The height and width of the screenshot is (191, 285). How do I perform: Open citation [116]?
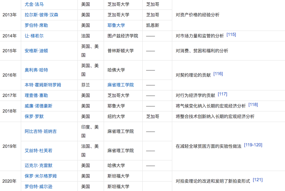[218, 74]
